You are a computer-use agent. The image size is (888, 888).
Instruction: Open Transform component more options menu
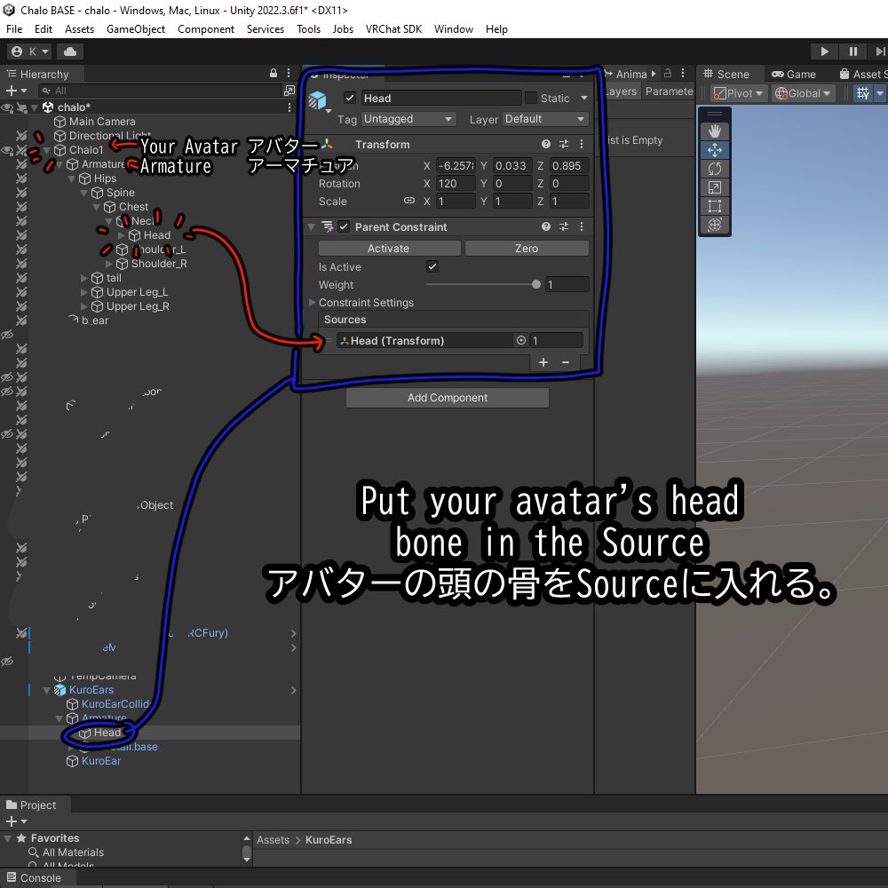coord(582,144)
